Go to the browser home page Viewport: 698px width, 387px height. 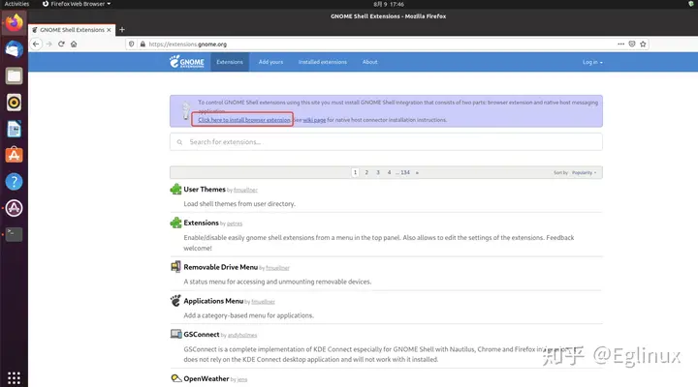click(74, 44)
